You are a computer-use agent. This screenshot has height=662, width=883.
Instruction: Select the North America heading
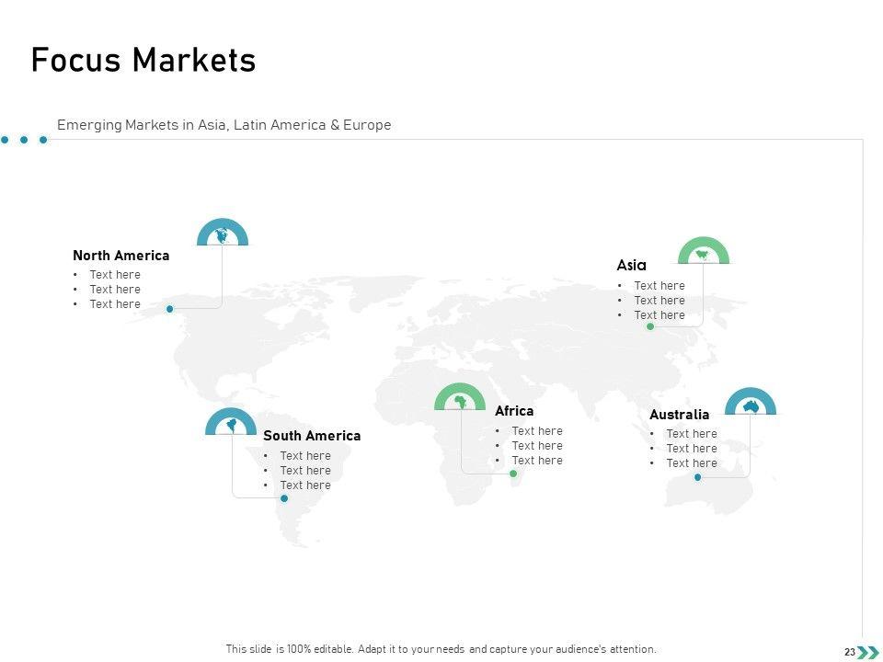tap(120, 256)
